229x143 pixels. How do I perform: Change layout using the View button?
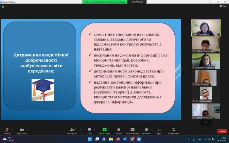[224, 6]
